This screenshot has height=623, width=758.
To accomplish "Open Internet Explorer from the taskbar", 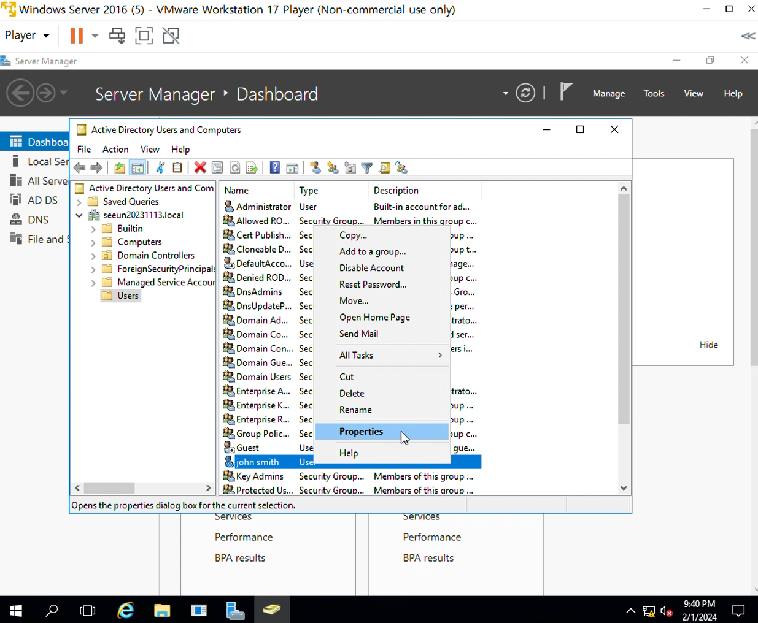I will pyautogui.click(x=125, y=610).
